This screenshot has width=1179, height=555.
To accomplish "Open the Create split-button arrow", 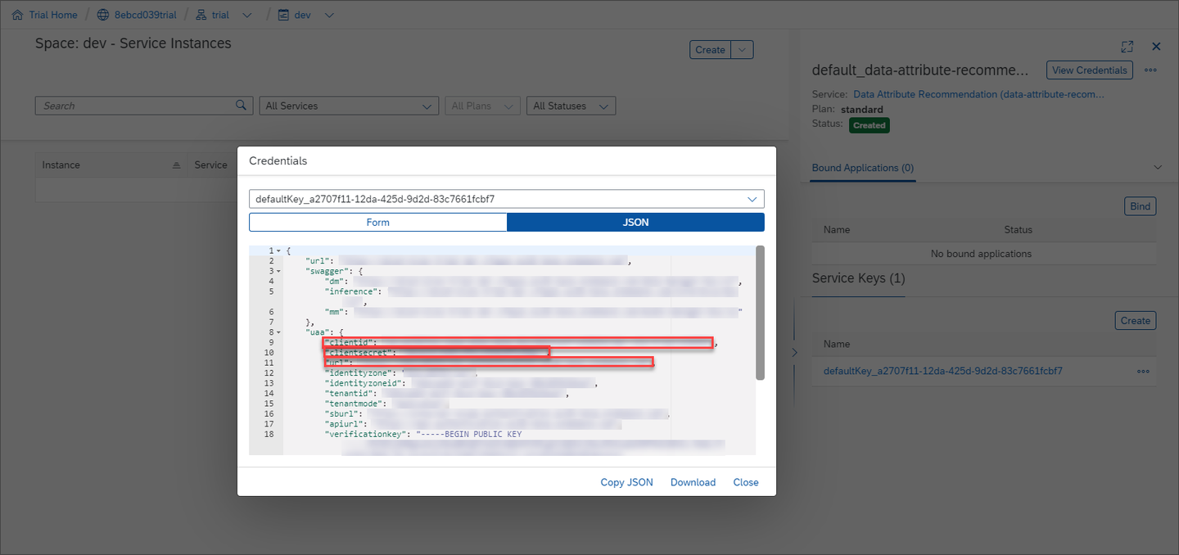I will pos(742,50).
